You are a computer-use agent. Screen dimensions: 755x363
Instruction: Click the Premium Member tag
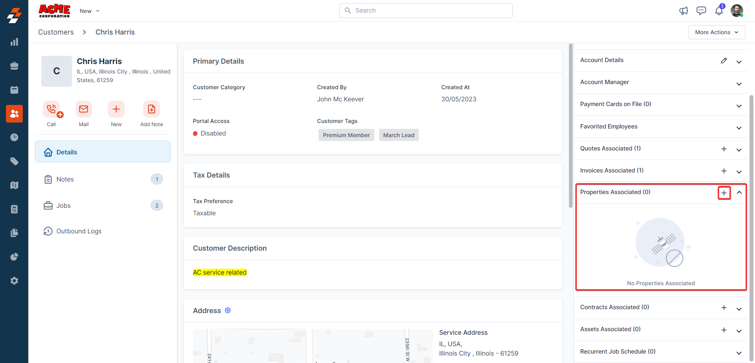(x=346, y=135)
